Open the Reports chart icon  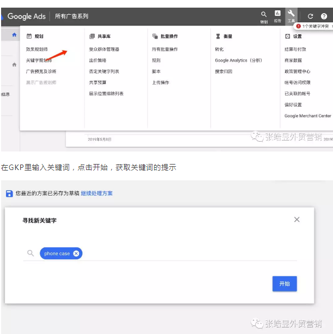tap(277, 14)
